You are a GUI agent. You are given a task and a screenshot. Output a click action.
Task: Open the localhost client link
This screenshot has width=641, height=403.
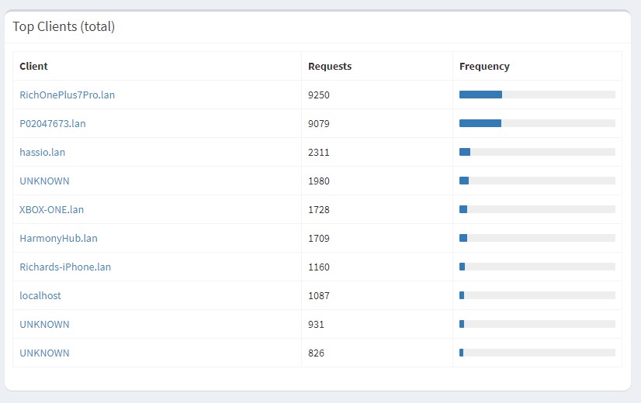click(40, 295)
